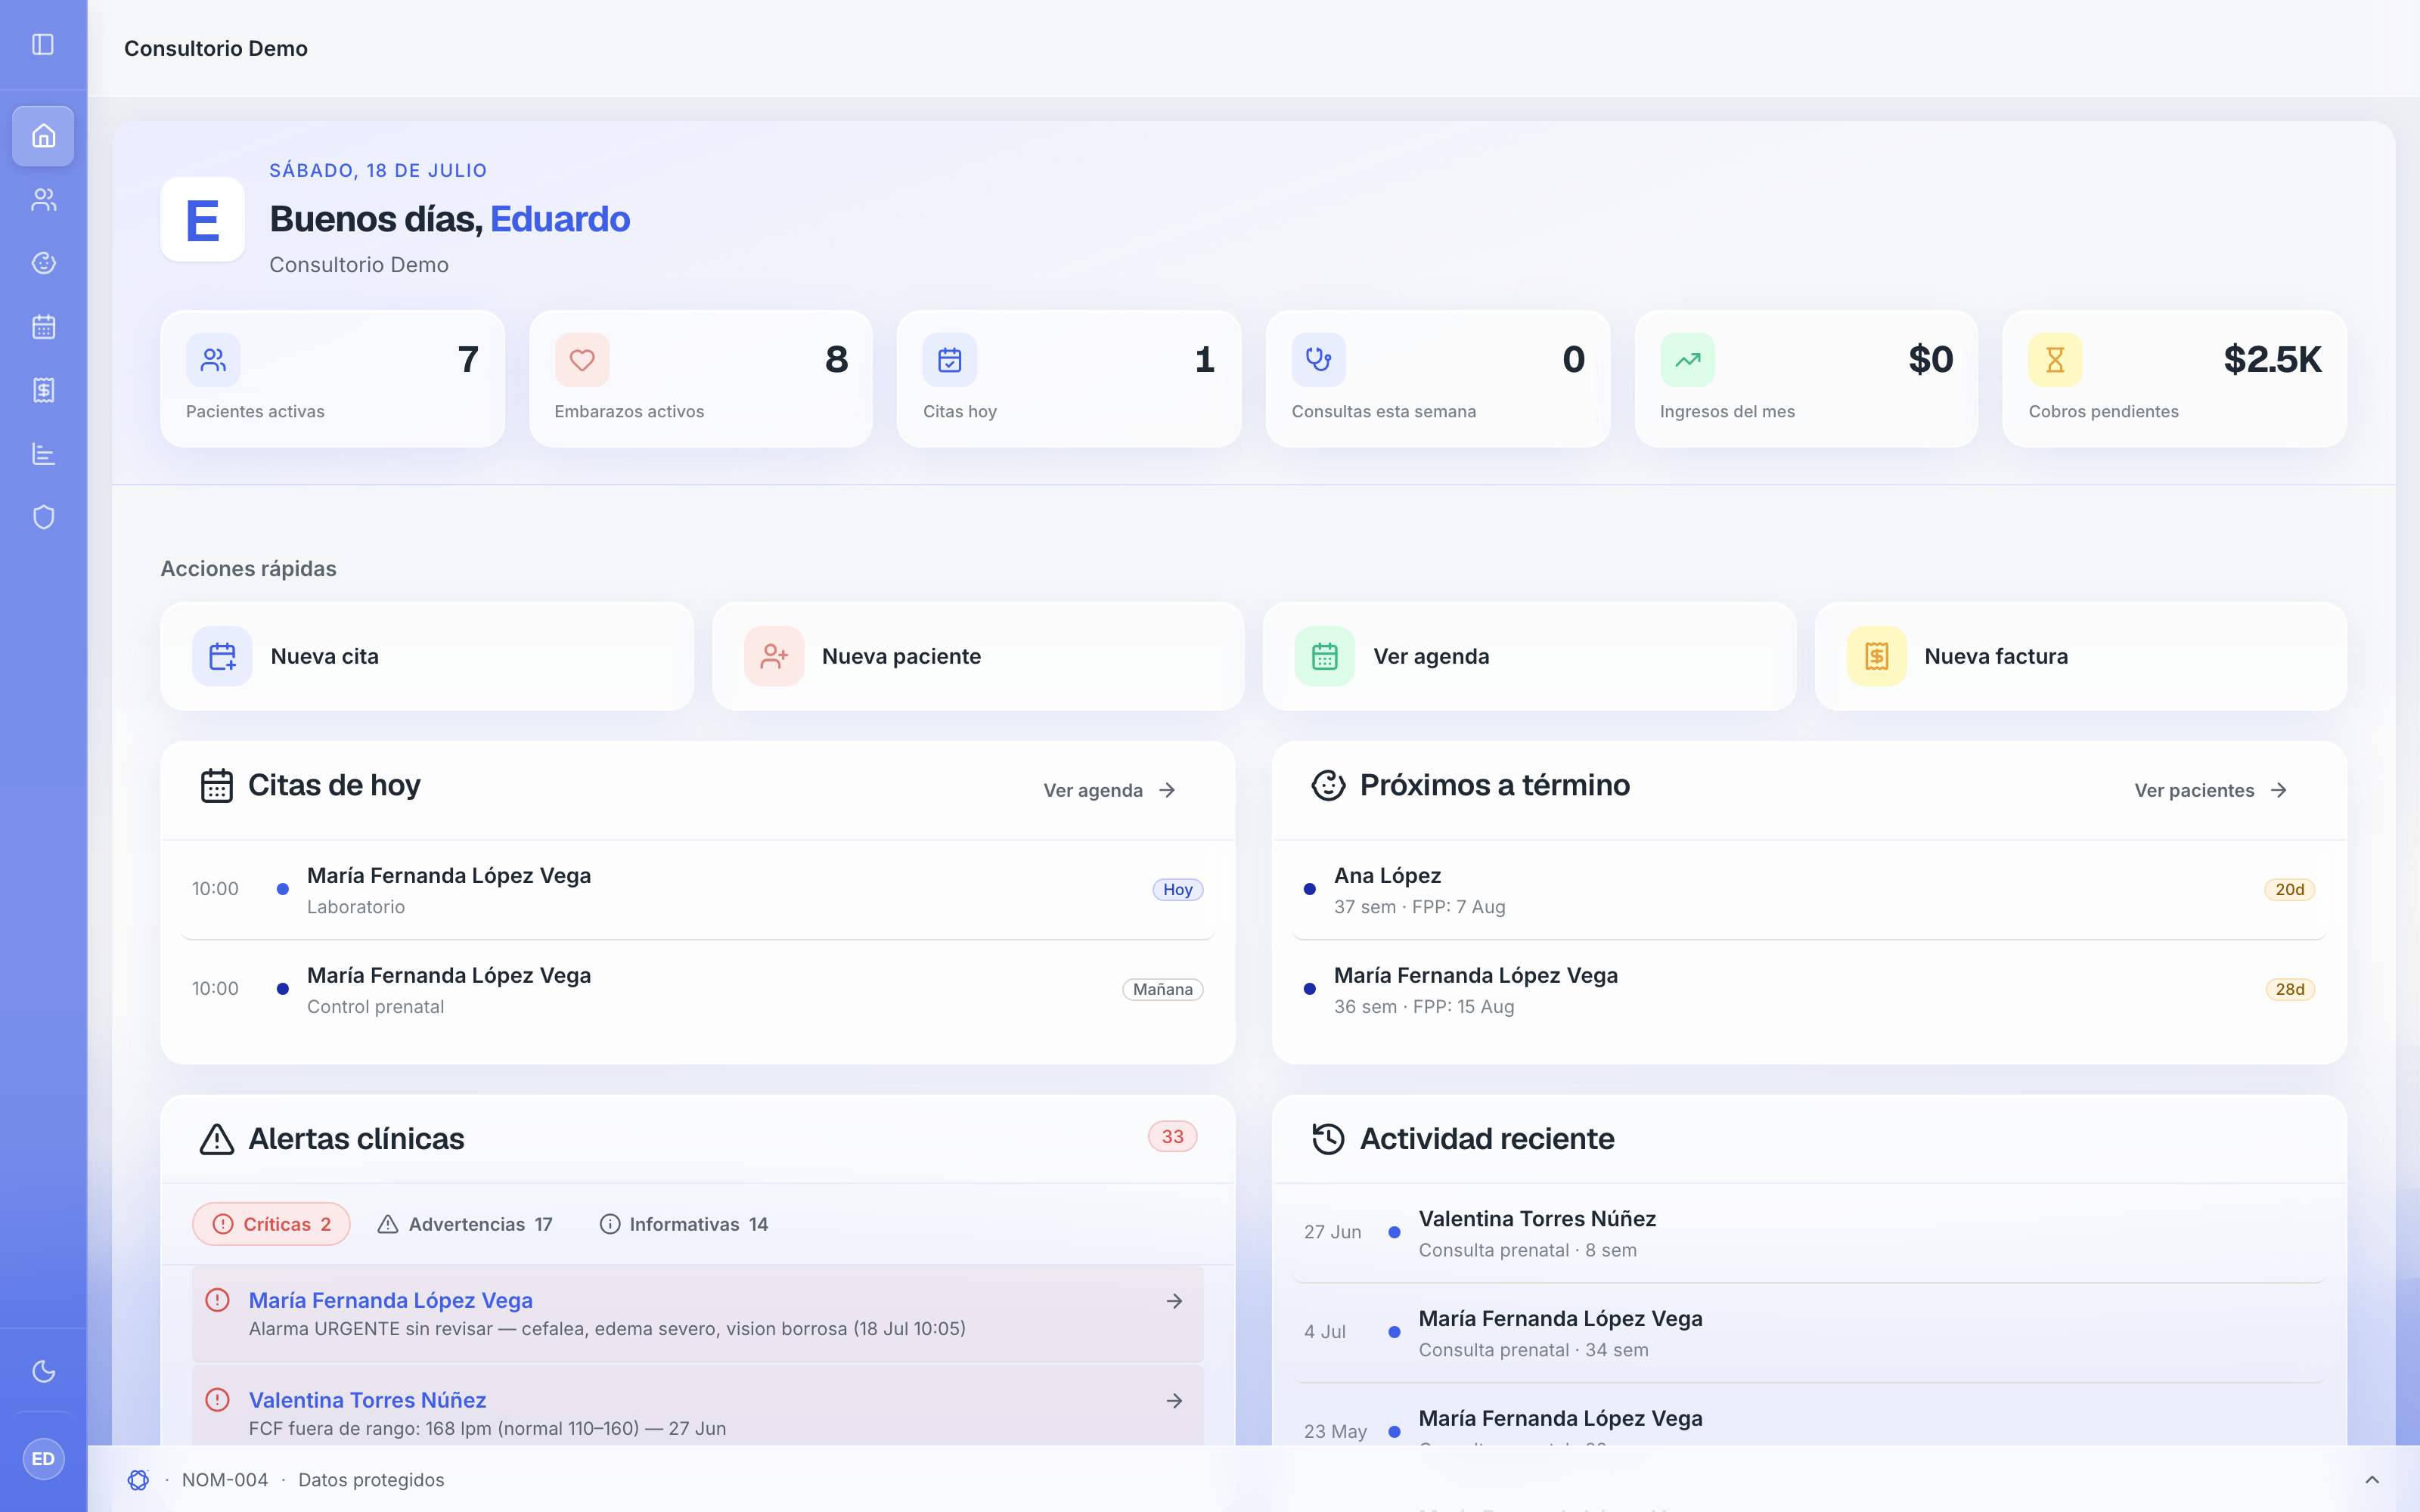Click Datos protegidos in the footer
Image resolution: width=2420 pixels, height=1512 pixels.
point(371,1480)
